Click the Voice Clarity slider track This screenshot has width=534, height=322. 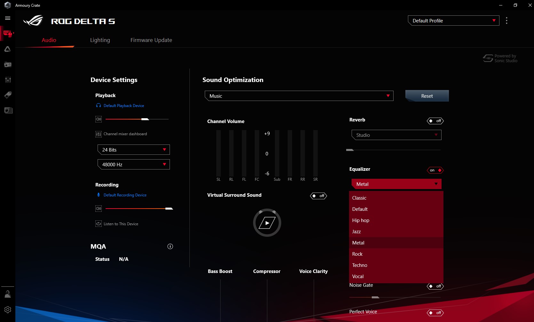[314, 300]
